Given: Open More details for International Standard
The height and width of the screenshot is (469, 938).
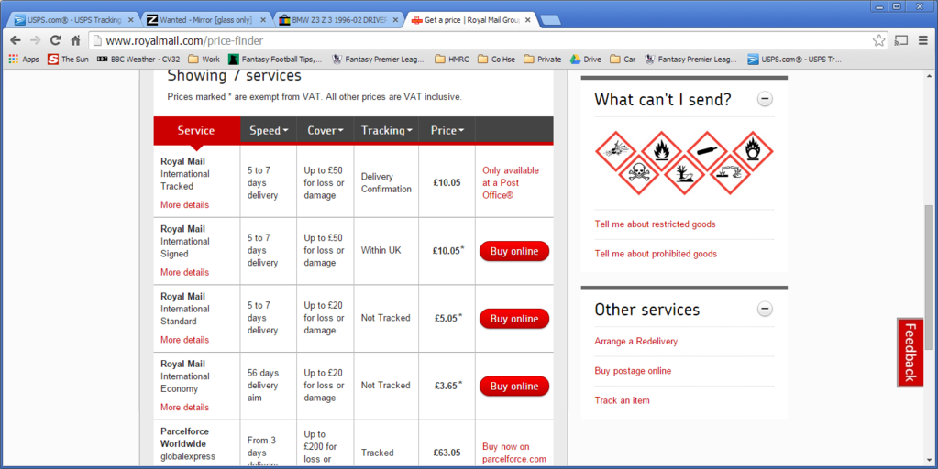Looking at the screenshot, I should (x=185, y=340).
